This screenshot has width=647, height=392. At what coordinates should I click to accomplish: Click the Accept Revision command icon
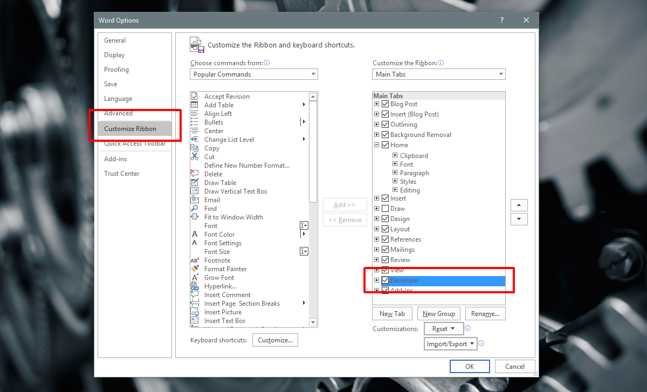pyautogui.click(x=195, y=97)
